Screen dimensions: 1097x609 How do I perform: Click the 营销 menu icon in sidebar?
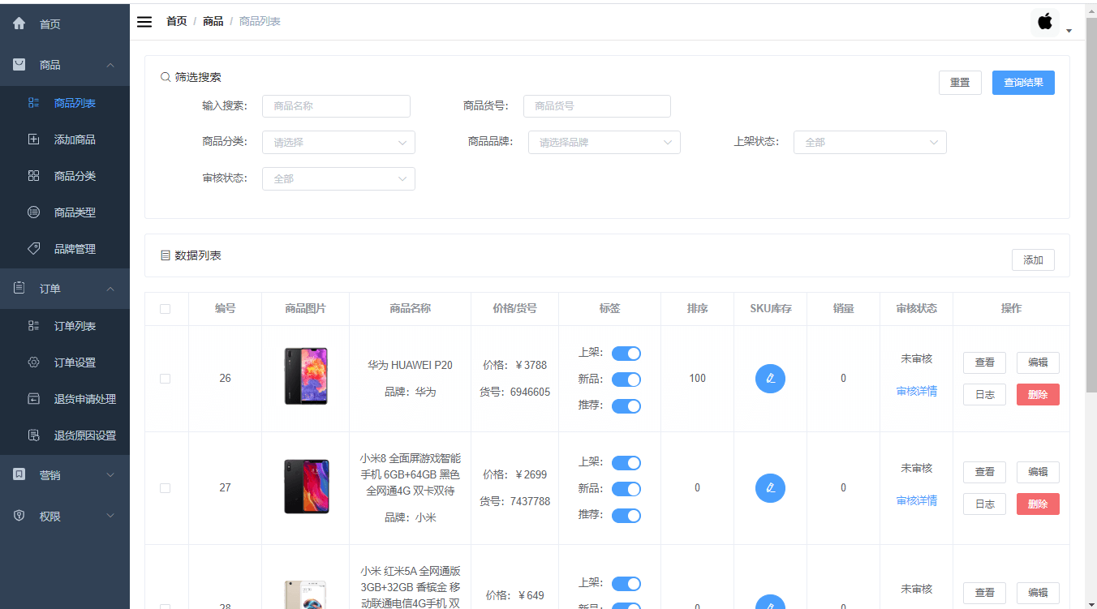point(19,474)
